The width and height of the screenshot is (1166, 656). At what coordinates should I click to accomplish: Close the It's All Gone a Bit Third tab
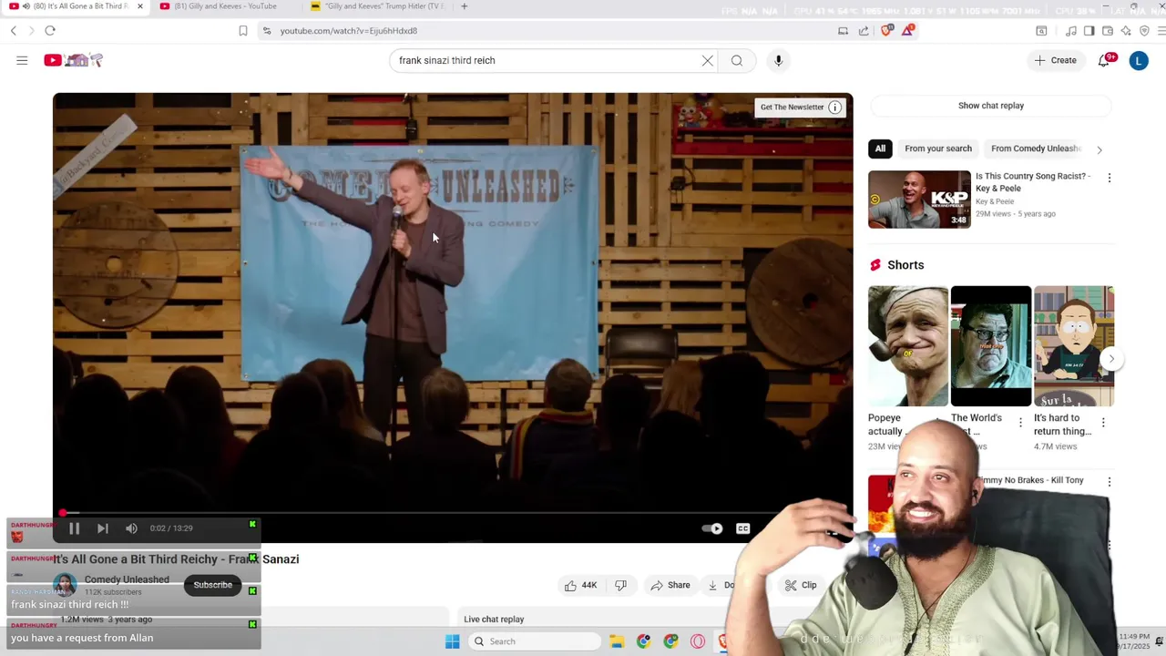pos(139,6)
